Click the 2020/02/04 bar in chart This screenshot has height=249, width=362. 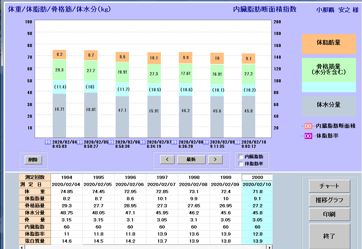59,93
